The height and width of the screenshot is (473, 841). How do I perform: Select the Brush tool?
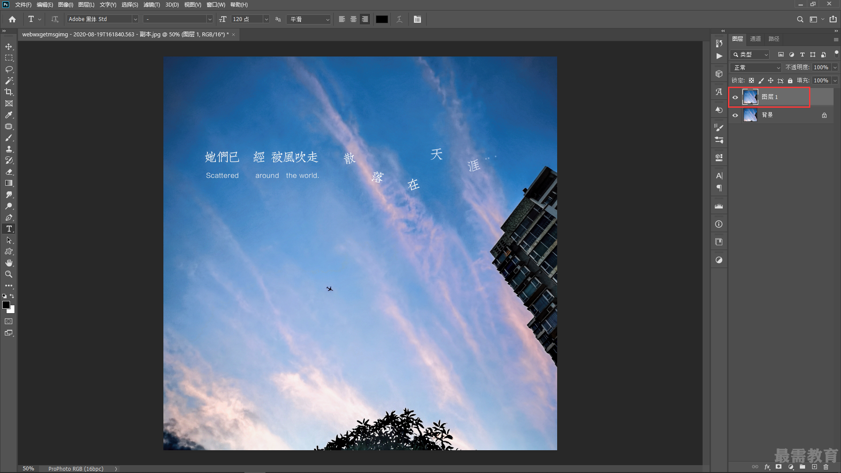point(9,138)
